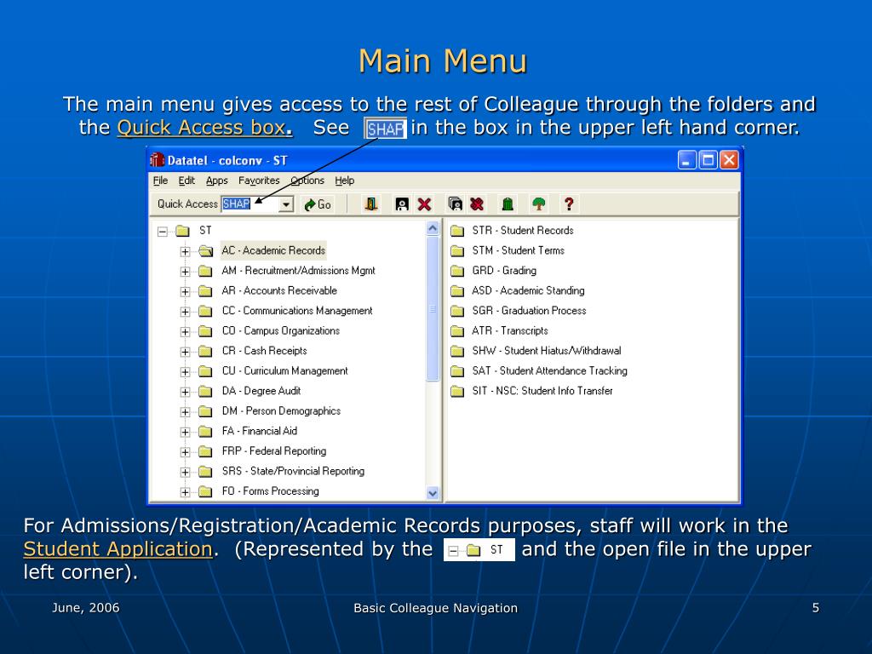Click the STM - Student Terms folder icon
This screenshot has height=654, width=872.
(x=457, y=251)
